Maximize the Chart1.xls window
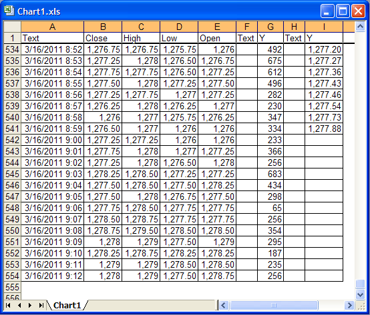 pyautogui.click(x=343, y=11)
